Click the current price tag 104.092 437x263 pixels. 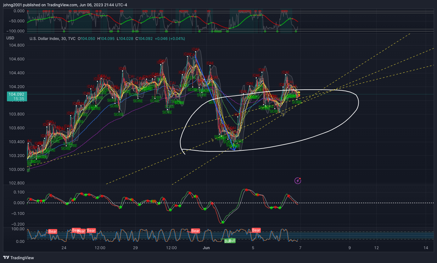click(16, 94)
